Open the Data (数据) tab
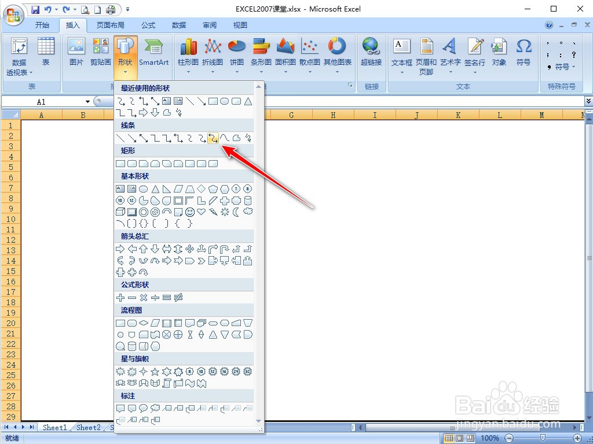The height and width of the screenshot is (444, 593). (179, 25)
